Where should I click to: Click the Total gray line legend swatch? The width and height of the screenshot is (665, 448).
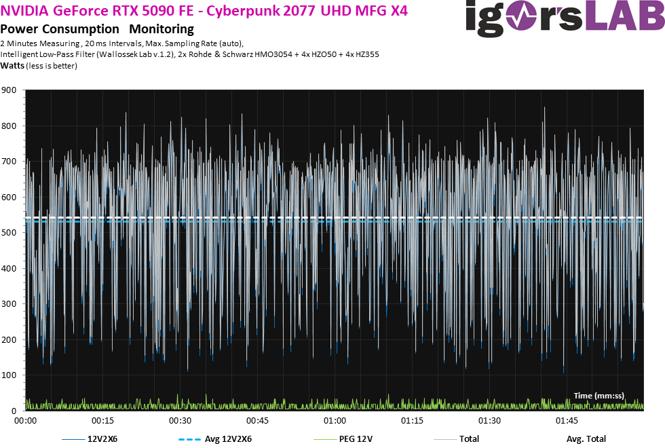pyautogui.click(x=445, y=440)
